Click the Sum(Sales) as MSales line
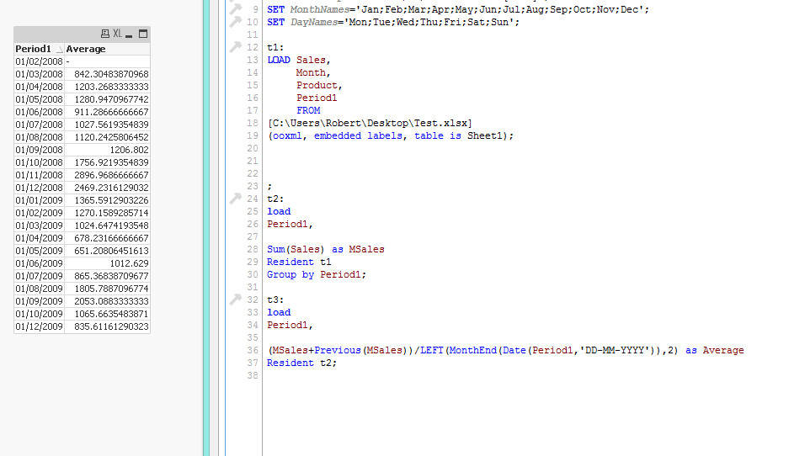789x456 pixels. pyautogui.click(x=326, y=249)
